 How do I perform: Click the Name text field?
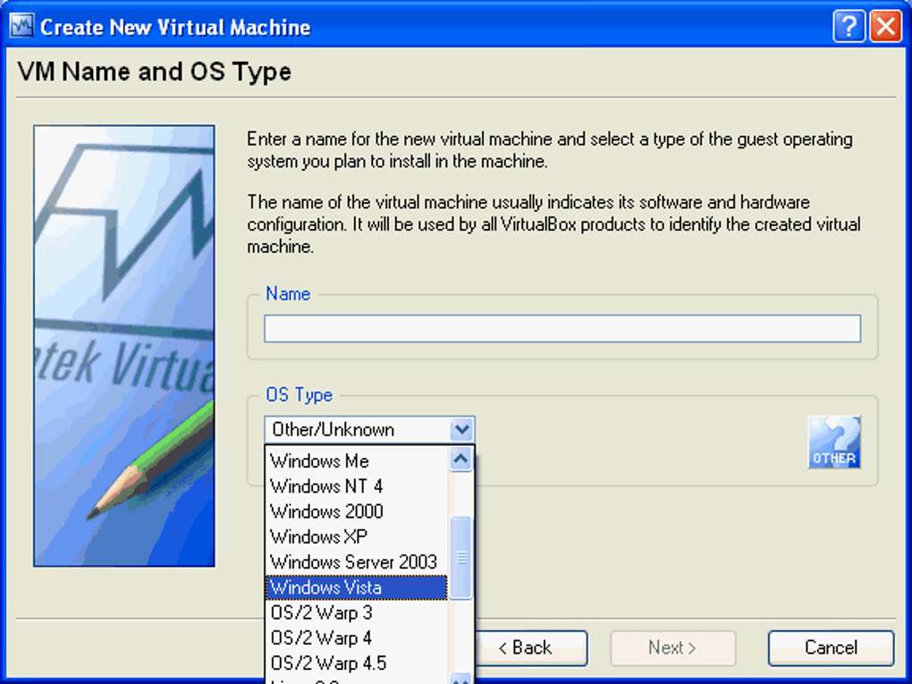pos(562,329)
